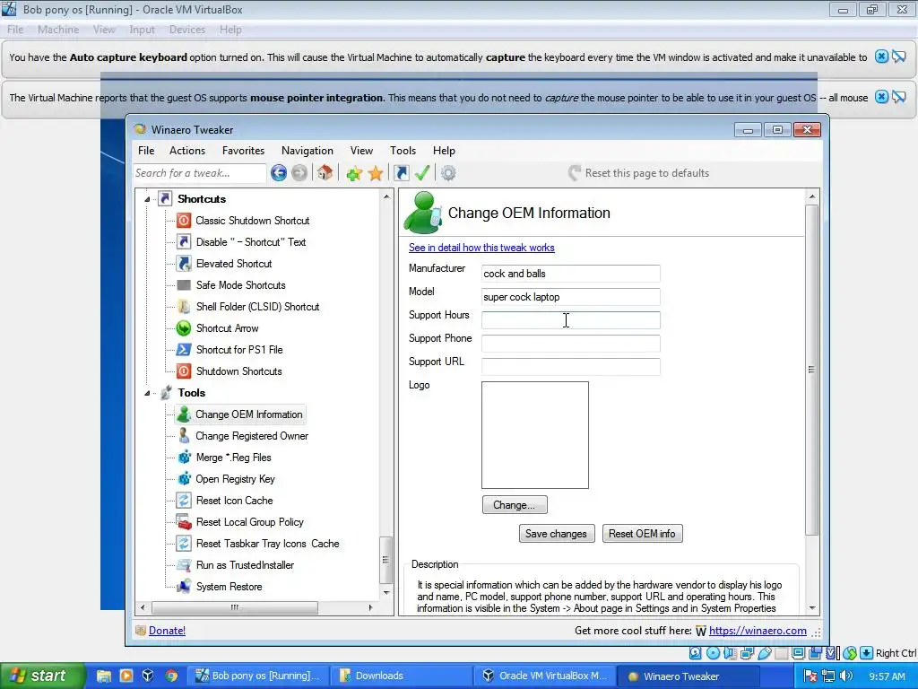The width and height of the screenshot is (918, 689).
Task: Click the Merge *.Reg Files icon
Action: (x=184, y=458)
